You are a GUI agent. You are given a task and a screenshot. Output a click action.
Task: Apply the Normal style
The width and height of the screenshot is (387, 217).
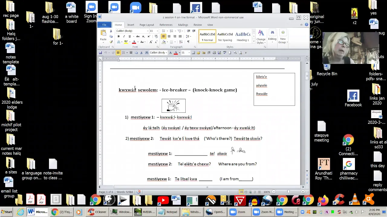[x=207, y=37]
